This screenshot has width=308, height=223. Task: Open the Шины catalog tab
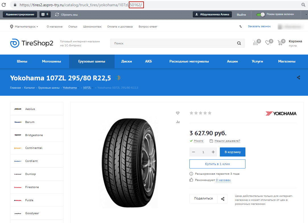point(22,61)
